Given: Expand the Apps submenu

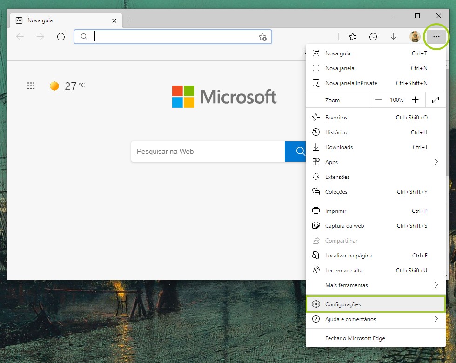Looking at the screenshot, I should point(436,162).
